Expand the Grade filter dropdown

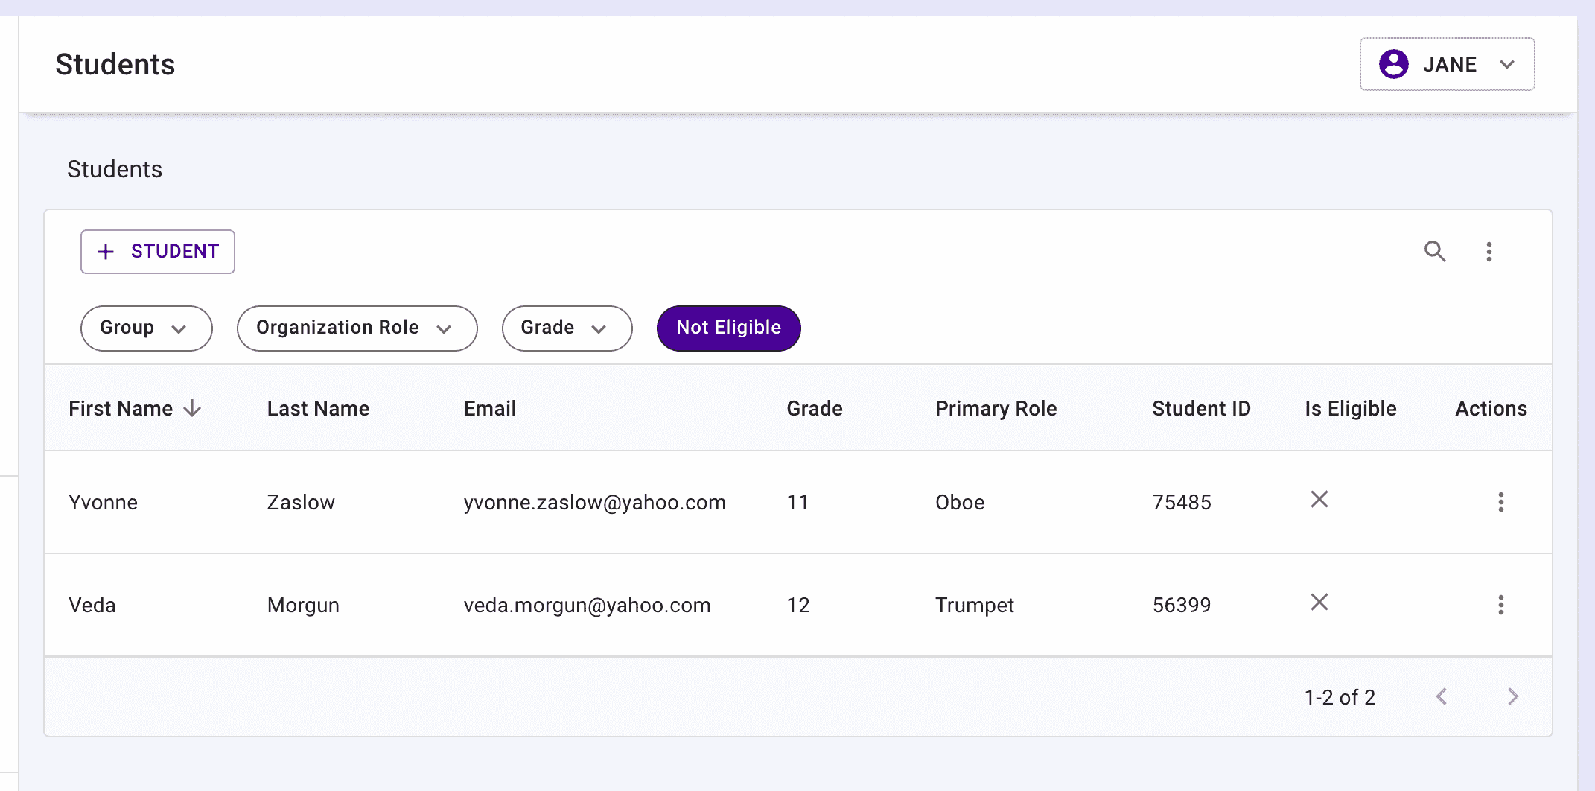[x=567, y=328]
